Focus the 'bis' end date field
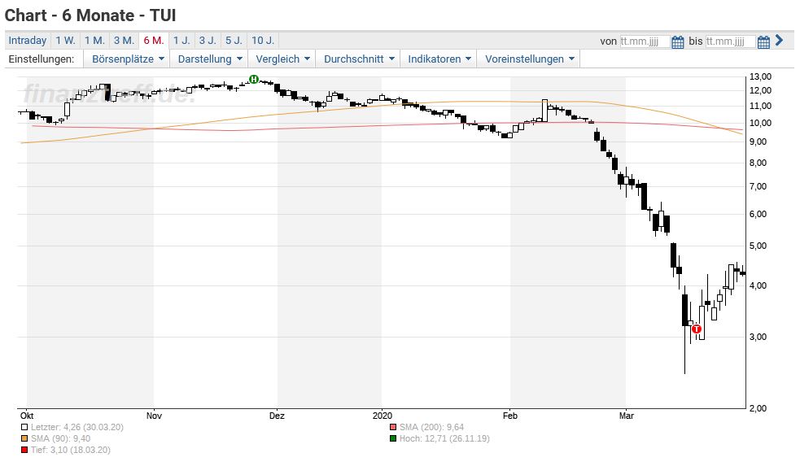Viewport: 800px width, 466px height. pos(730,41)
